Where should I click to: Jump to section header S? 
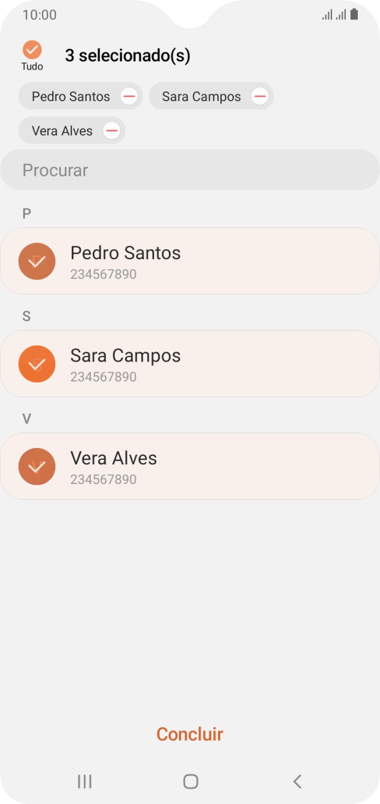[26, 316]
